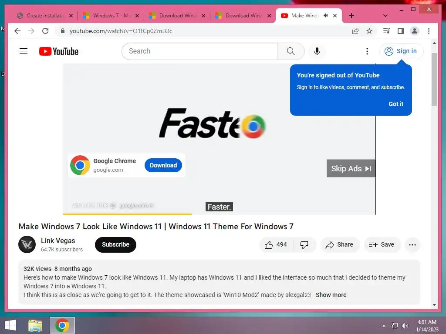Screen dimensions: 446x334
Task: Go forward in browser history
Action: click(31, 31)
